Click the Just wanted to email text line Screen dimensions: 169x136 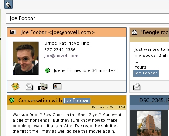click(x=152, y=49)
